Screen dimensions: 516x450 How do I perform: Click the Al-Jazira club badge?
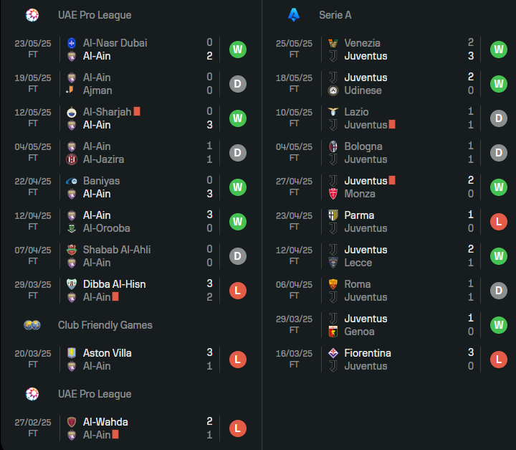(72, 159)
